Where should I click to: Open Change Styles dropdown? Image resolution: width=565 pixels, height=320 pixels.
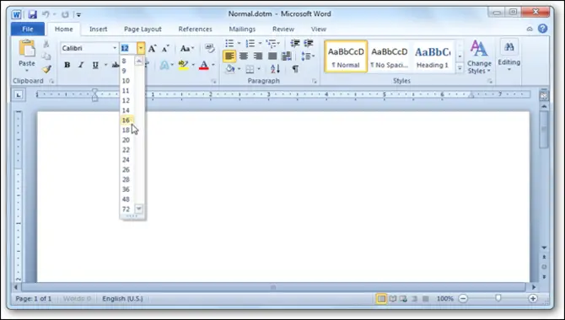(x=479, y=57)
